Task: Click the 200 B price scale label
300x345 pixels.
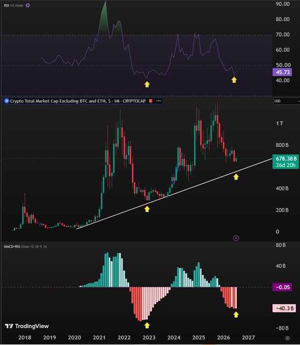Action: click(x=282, y=210)
